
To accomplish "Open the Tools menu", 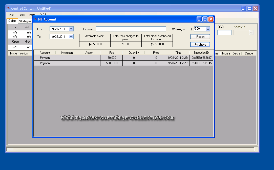I will pos(22,15).
